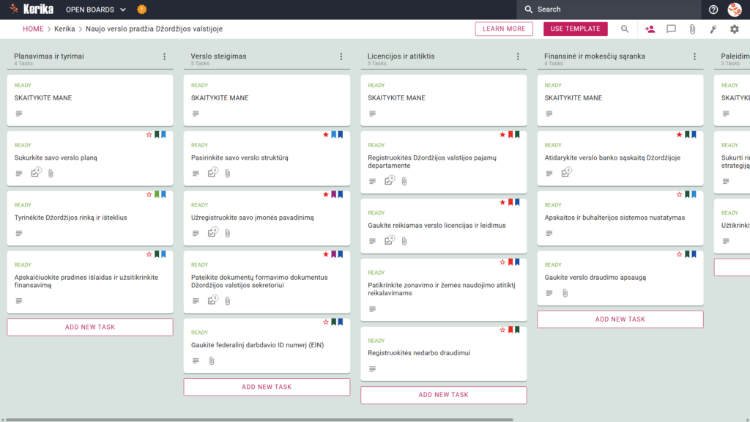
Task: Open the add team member icon
Action: pyautogui.click(x=650, y=29)
